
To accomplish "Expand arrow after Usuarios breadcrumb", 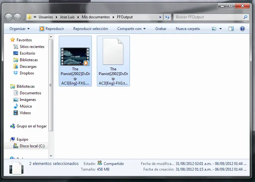I will [x=56, y=17].
